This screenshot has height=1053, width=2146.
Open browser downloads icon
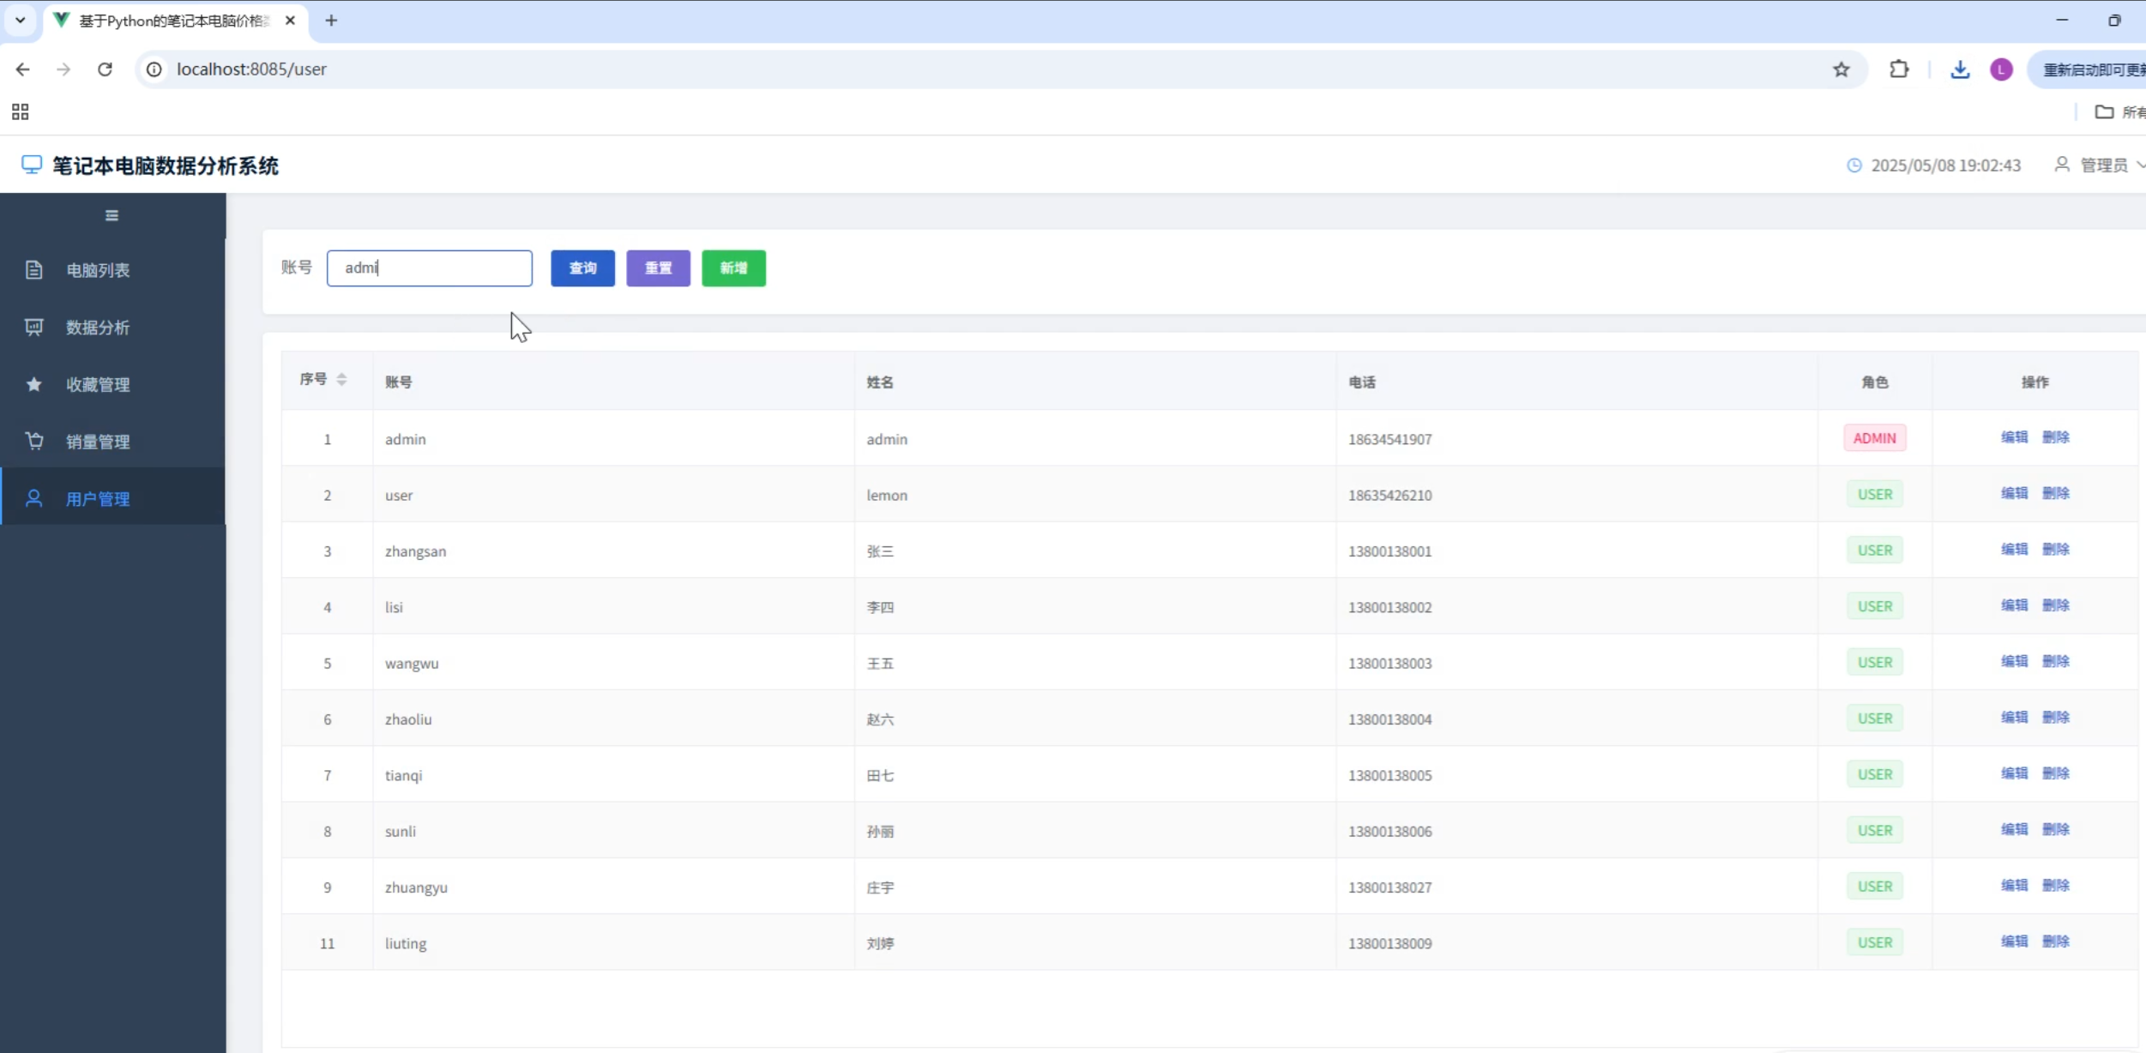(1959, 69)
